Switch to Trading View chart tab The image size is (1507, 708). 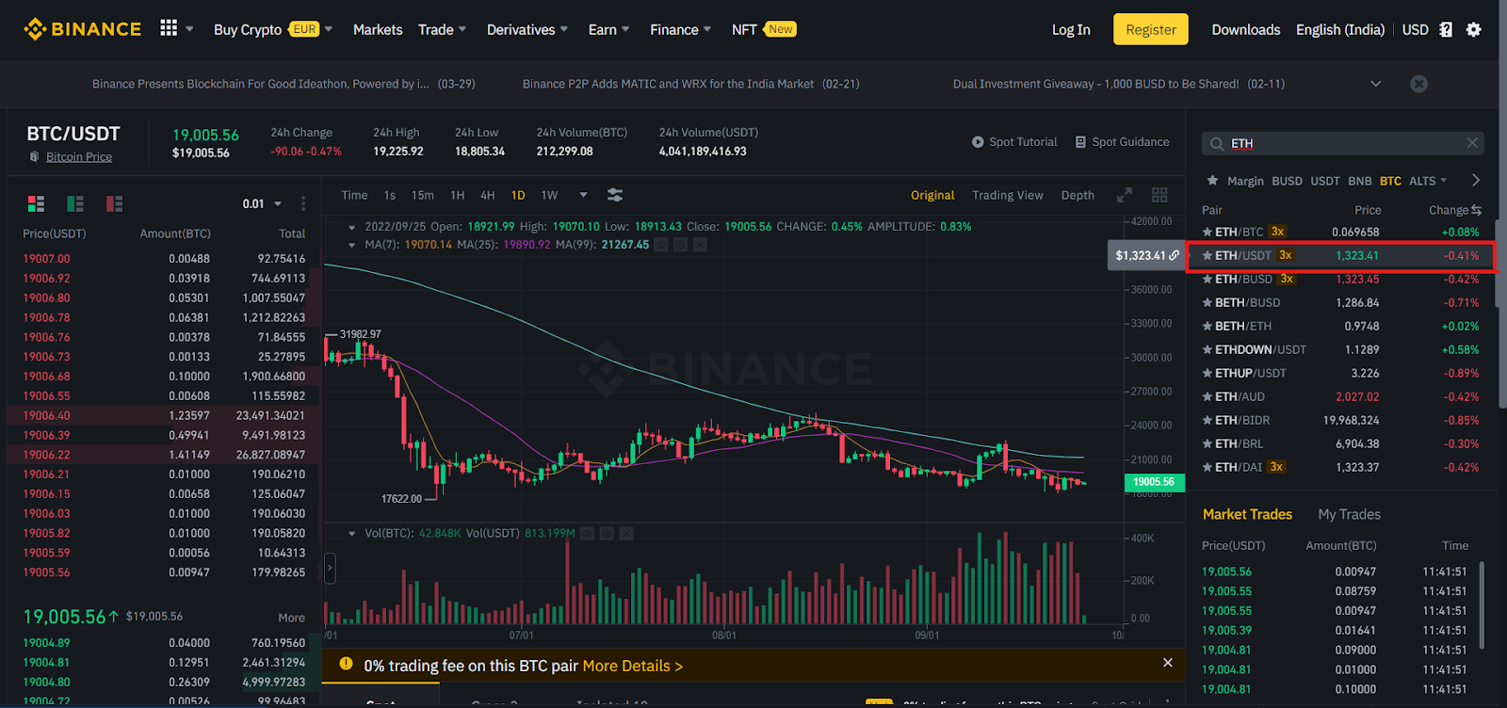click(x=1008, y=195)
